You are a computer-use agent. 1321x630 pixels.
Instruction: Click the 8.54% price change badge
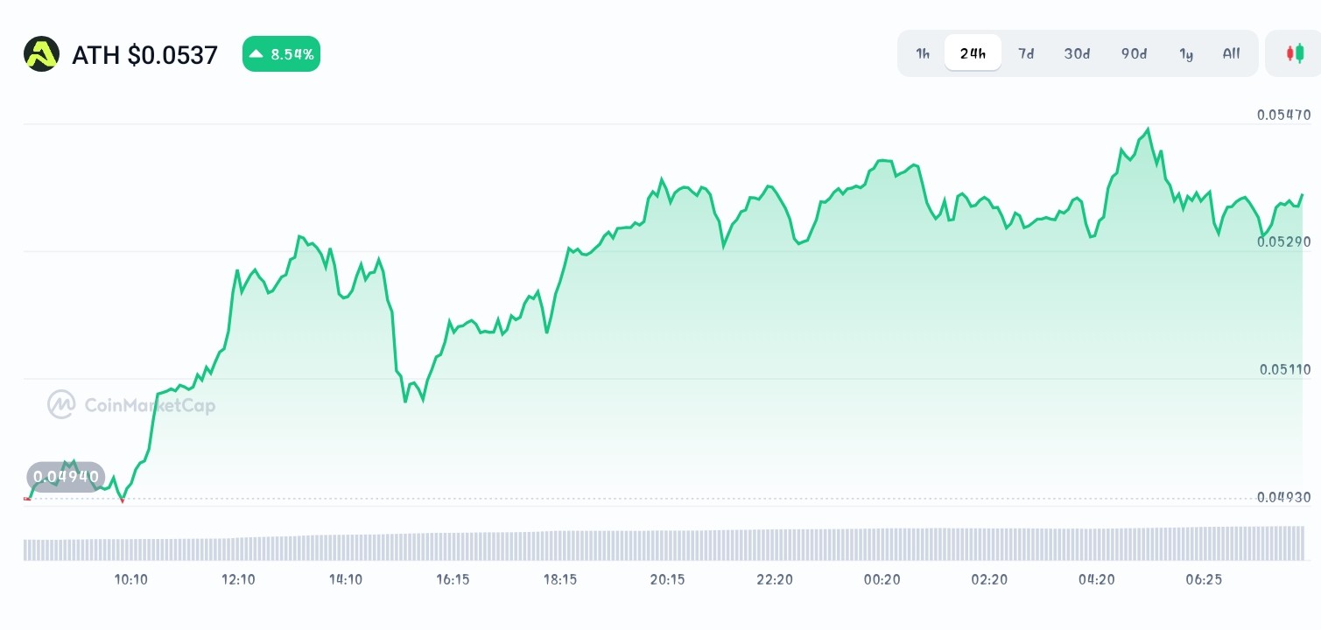pyautogui.click(x=281, y=54)
